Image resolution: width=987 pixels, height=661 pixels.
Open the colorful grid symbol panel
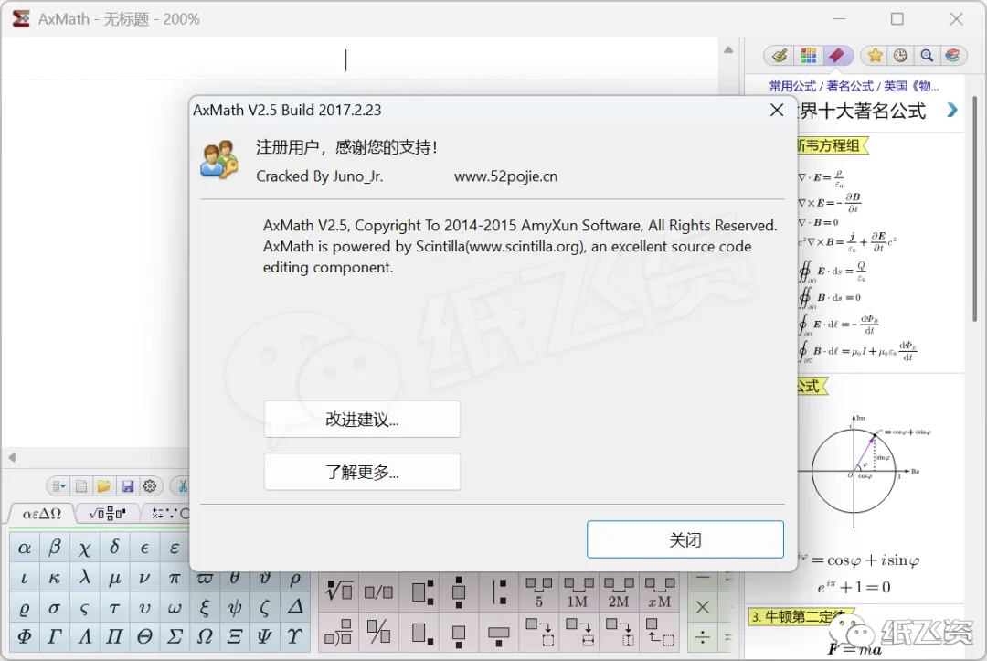pyautogui.click(x=809, y=56)
